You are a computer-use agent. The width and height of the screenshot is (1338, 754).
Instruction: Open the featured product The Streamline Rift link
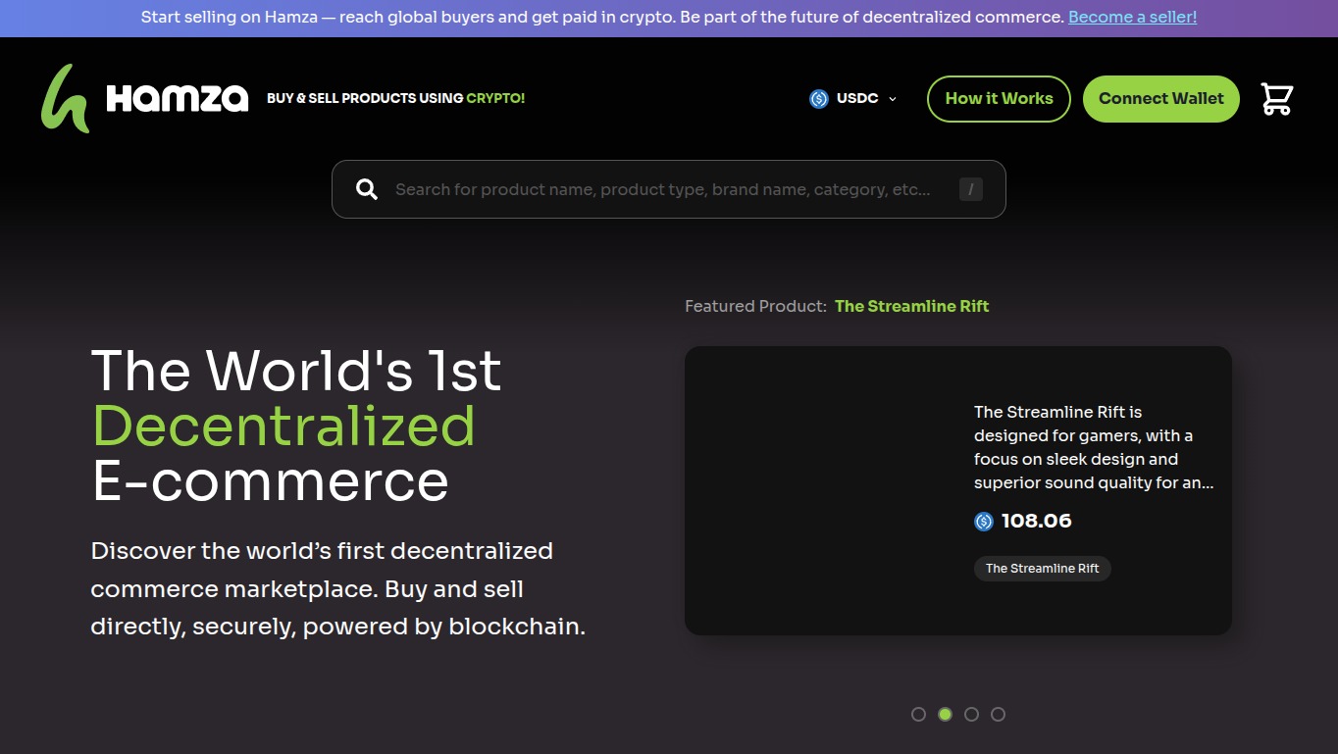pos(911,306)
